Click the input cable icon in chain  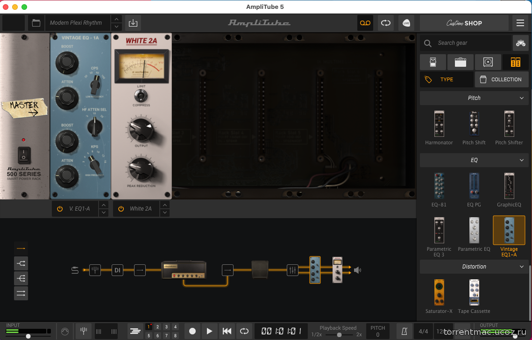point(75,270)
